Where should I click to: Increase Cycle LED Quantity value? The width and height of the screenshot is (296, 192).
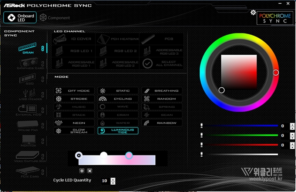(113, 179)
